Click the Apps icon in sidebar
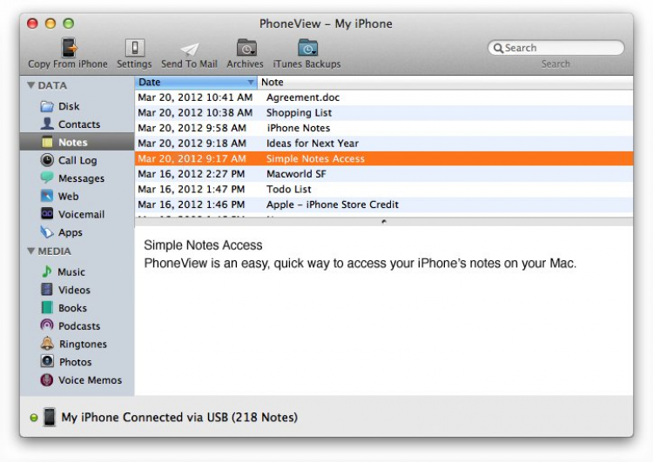The image size is (653, 462). coord(47,231)
